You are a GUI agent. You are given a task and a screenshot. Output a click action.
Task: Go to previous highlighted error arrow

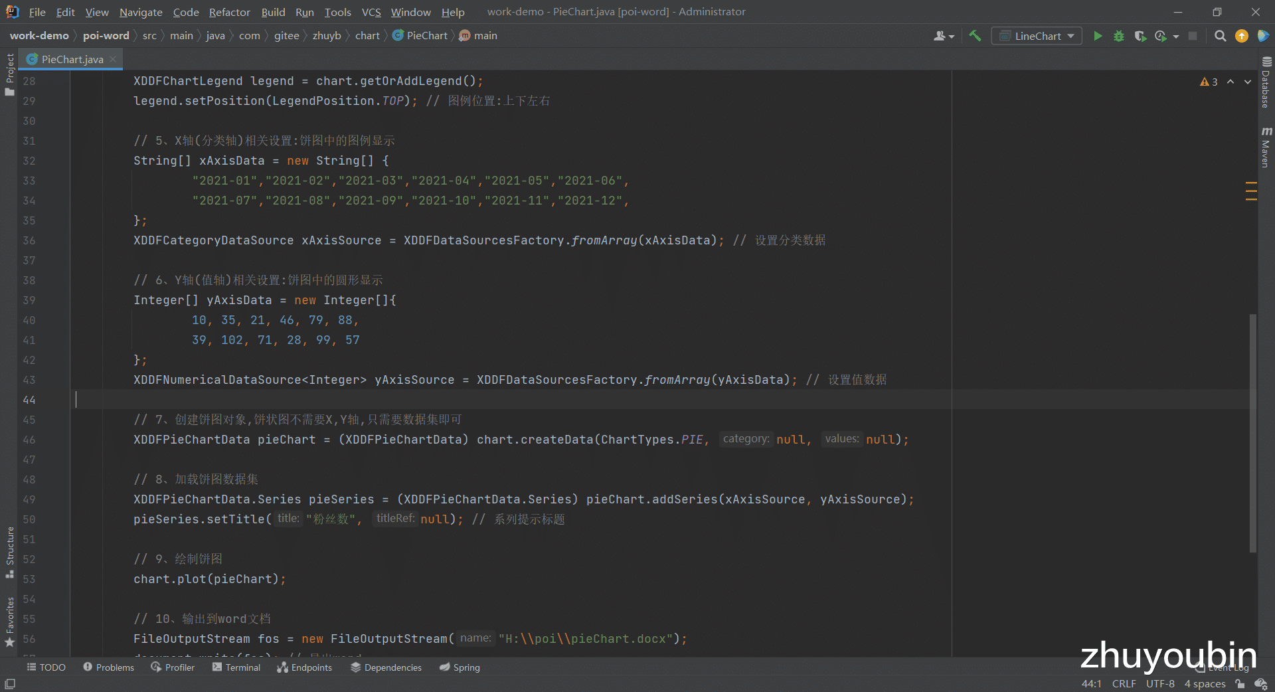click(1231, 82)
